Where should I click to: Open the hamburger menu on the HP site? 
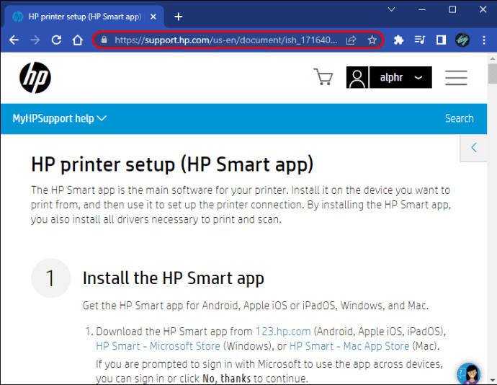coord(456,78)
